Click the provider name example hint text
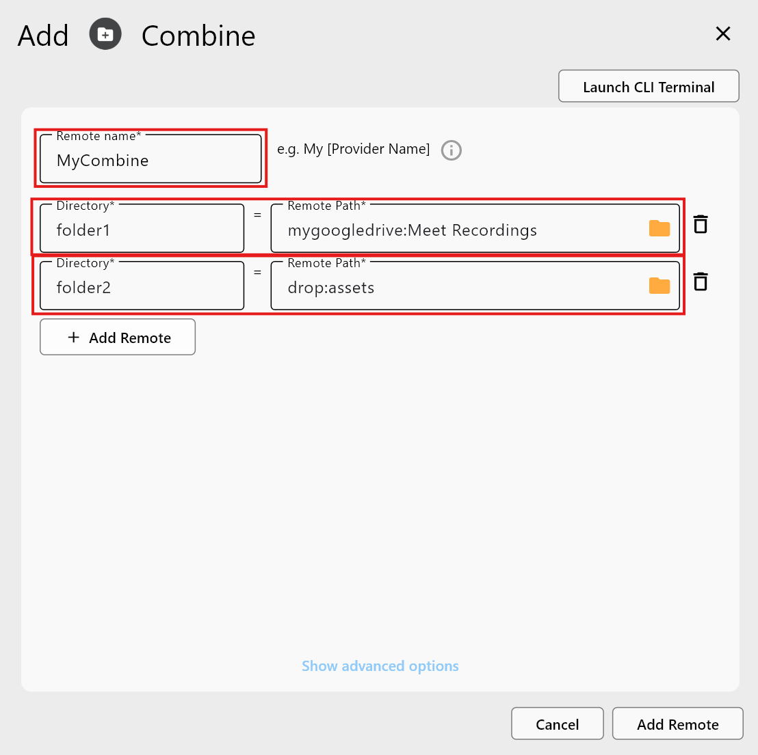The width and height of the screenshot is (758, 755). point(353,149)
